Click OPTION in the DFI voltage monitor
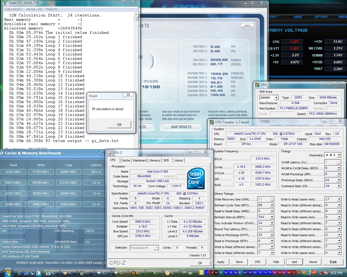Screen dimensions: 347x277 click(321, 17)
